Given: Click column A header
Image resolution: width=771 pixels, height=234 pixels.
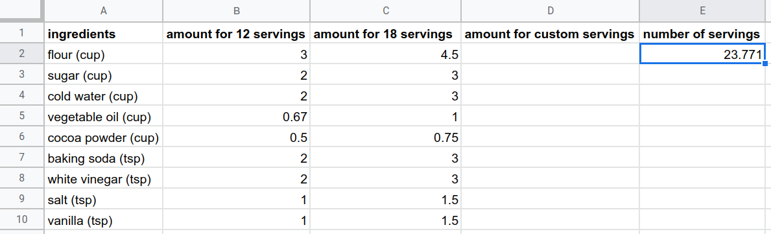Looking at the screenshot, I should pyautogui.click(x=103, y=10).
